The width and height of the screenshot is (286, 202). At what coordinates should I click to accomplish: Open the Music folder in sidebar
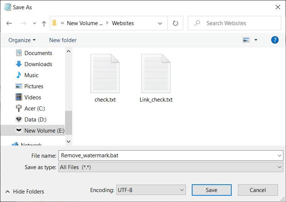[x=31, y=75]
